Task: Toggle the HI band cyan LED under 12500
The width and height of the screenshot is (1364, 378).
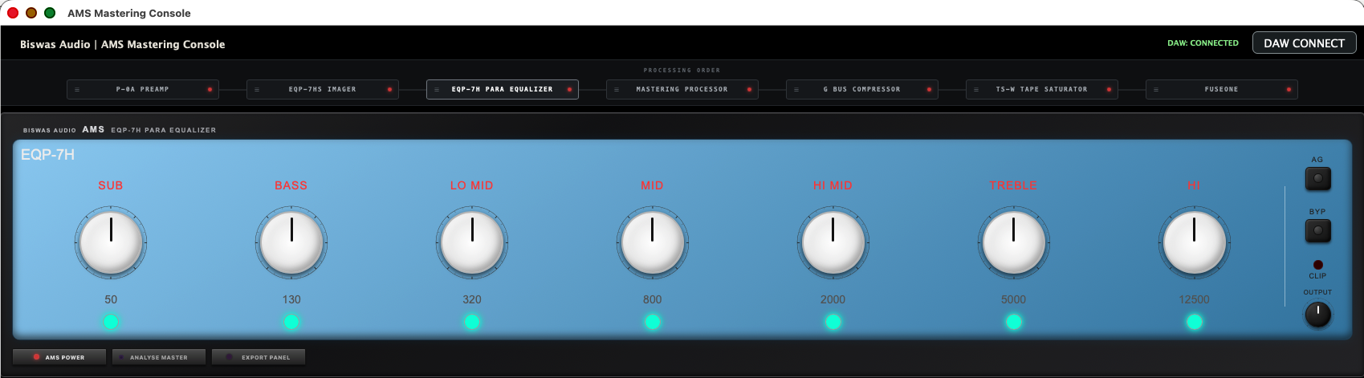Action: [1194, 322]
